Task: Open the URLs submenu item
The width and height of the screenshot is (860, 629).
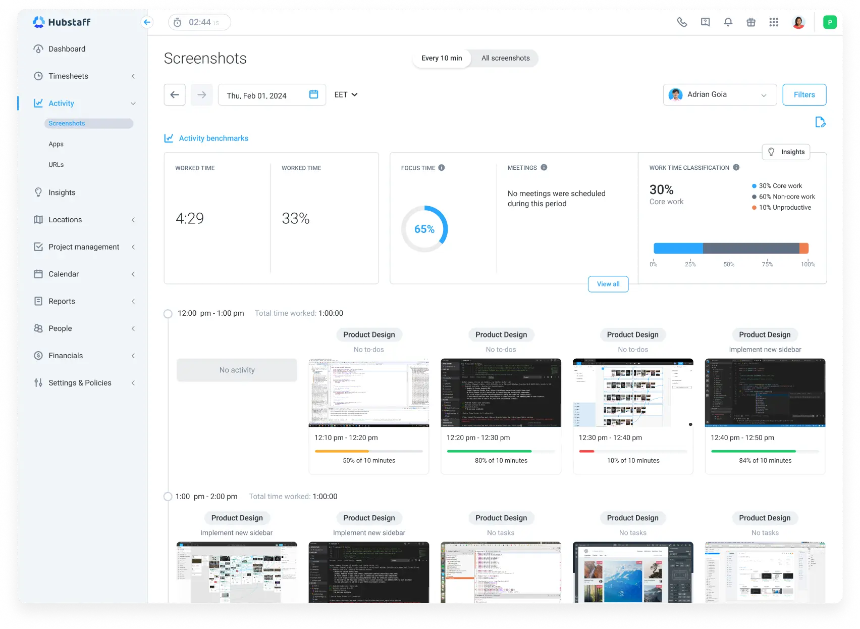Action: [x=56, y=165]
